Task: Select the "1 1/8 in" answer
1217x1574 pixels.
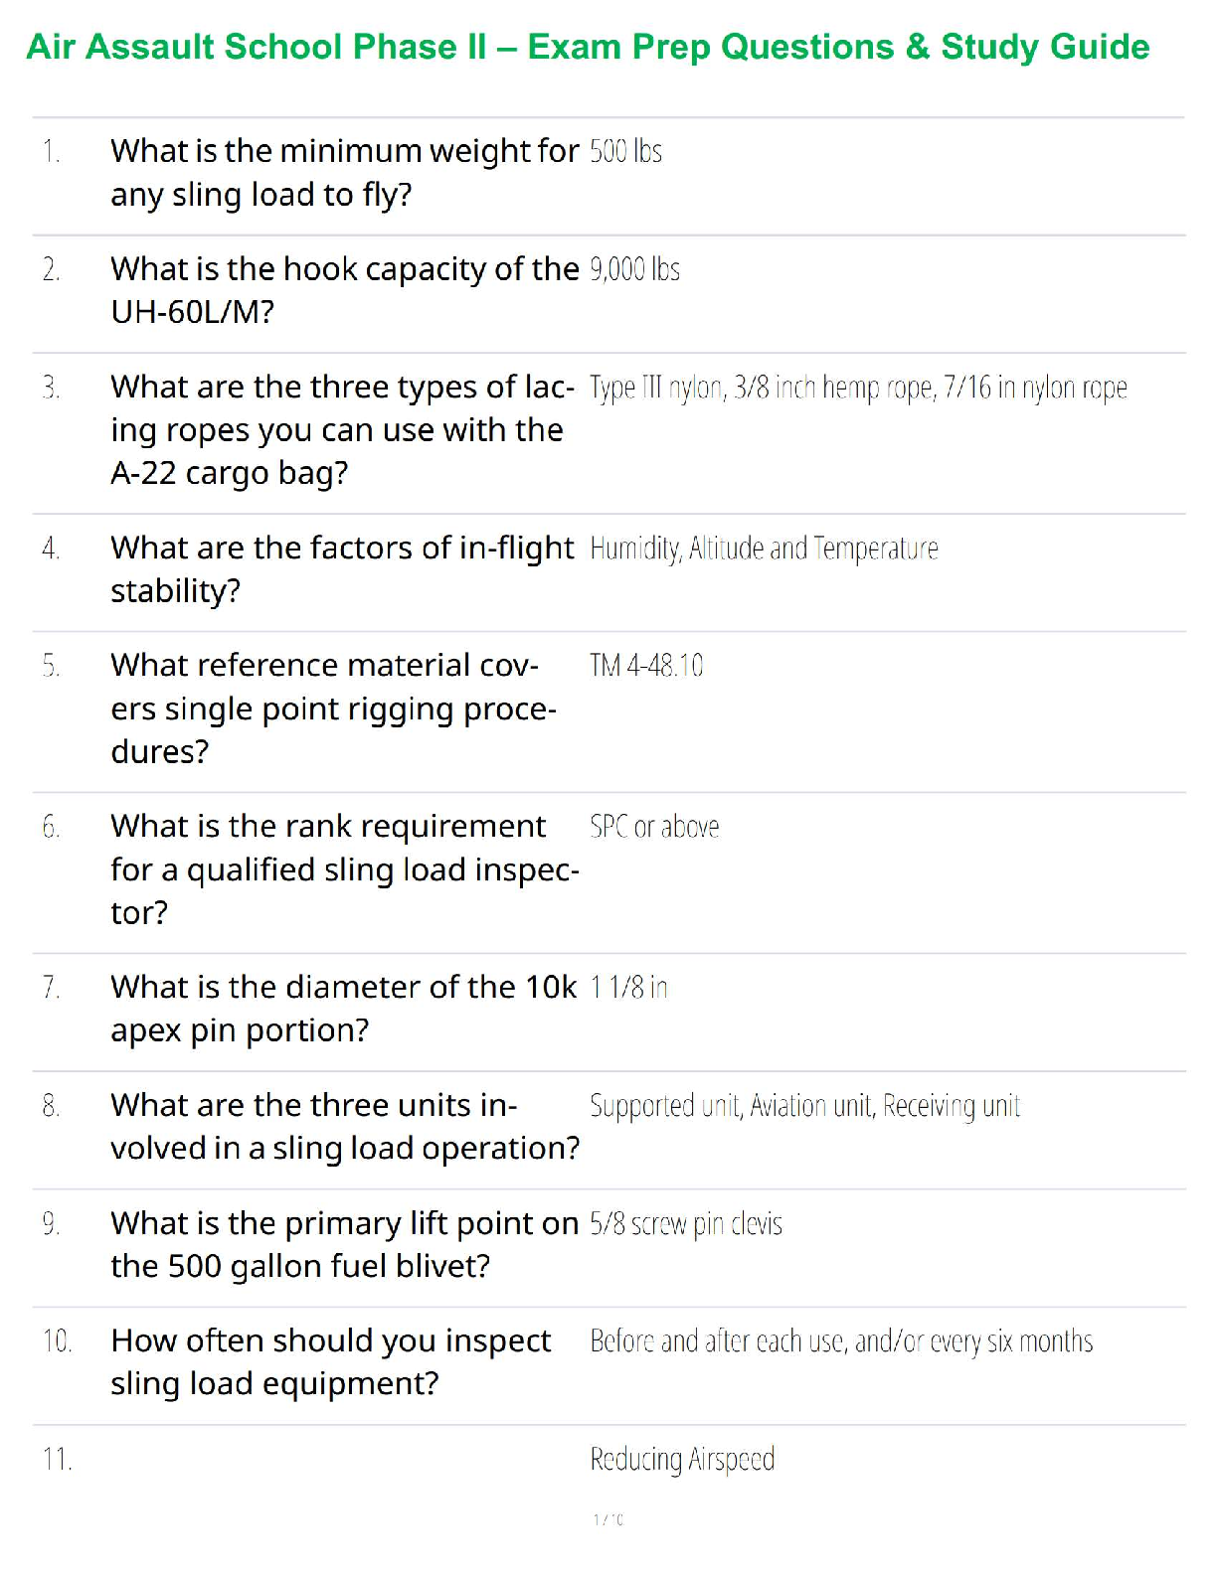Action: pos(628,988)
